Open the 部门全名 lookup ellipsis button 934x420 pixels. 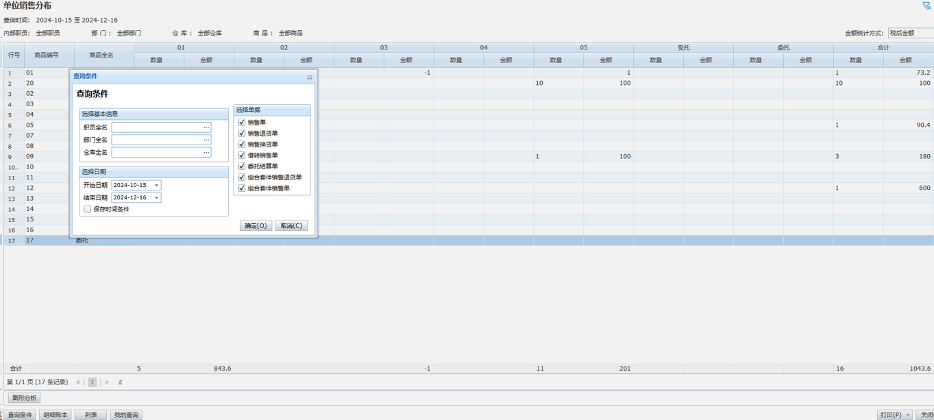coord(206,140)
